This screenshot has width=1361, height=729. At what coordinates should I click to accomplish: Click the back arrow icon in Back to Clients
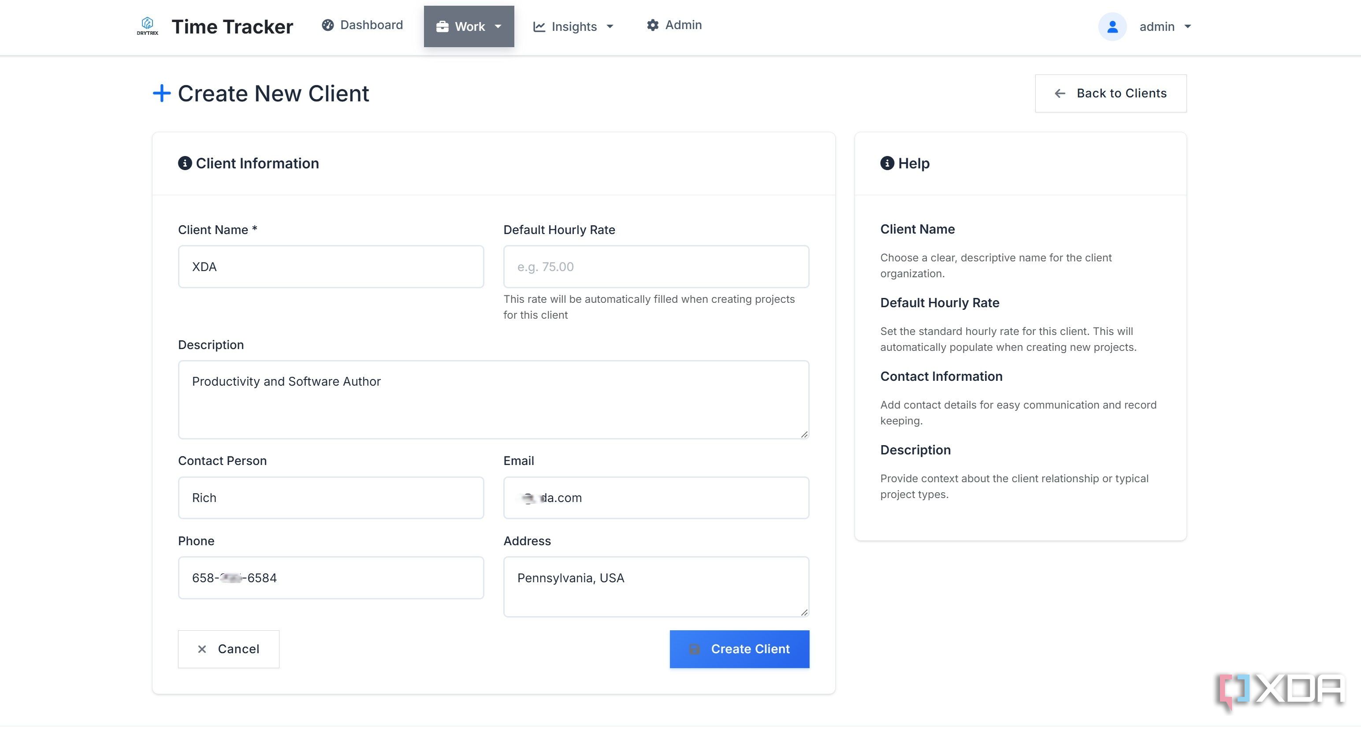pos(1060,93)
